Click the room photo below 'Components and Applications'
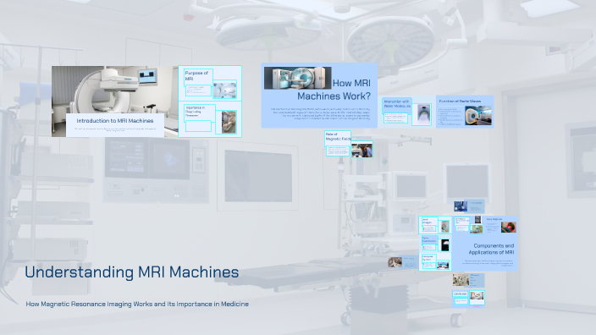The width and height of the screenshot is (596, 335). 461,280
